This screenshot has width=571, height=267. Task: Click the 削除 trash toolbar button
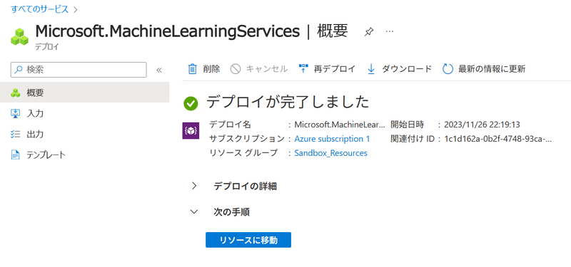(204, 68)
